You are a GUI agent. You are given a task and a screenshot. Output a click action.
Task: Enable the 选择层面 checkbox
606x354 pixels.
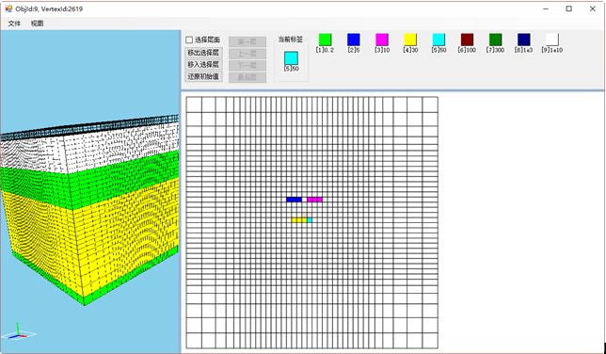click(x=189, y=40)
